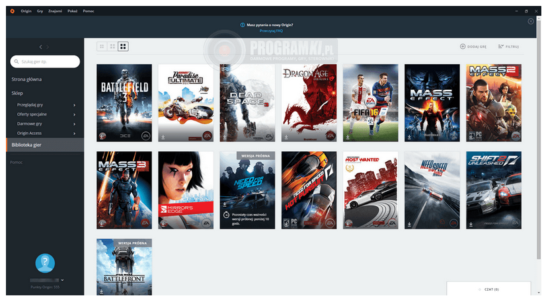544x300 pixels.
Task: Click the trial timer clock icon
Action: pos(226,215)
